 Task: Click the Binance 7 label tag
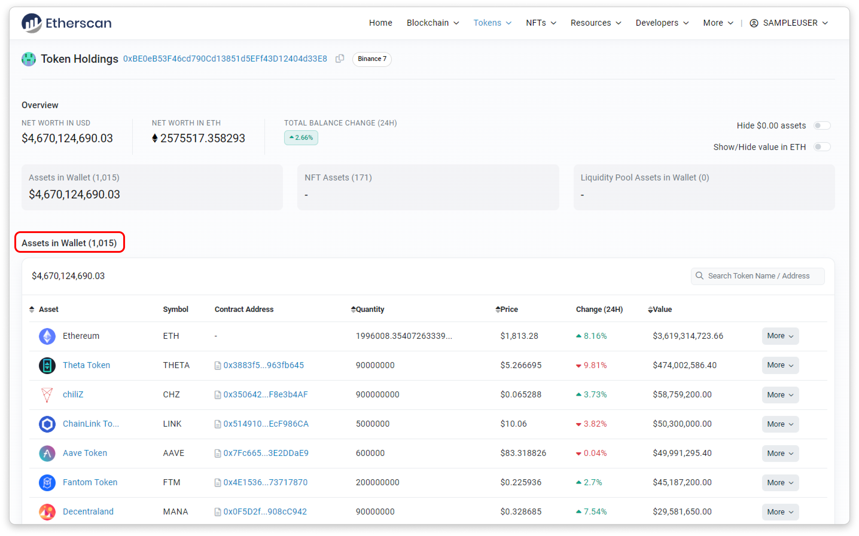[x=371, y=59]
